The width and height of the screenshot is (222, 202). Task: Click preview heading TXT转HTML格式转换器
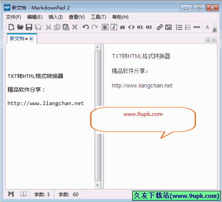(x=141, y=56)
